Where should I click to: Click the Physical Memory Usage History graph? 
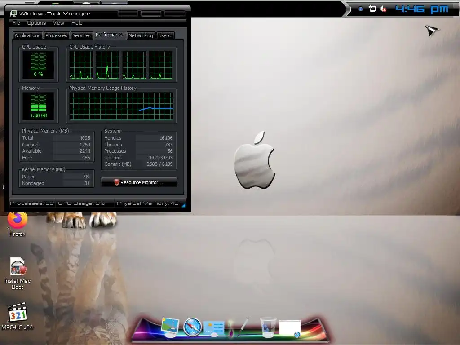coord(121,106)
